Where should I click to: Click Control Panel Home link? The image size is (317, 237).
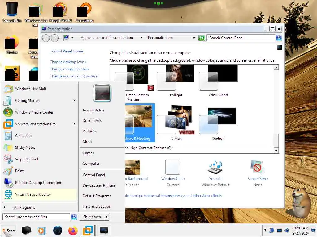pos(66,51)
